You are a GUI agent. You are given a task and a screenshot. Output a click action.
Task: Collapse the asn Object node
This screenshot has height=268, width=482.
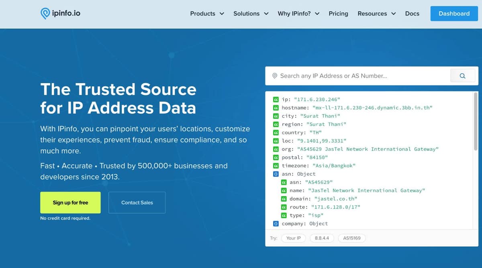click(276, 174)
